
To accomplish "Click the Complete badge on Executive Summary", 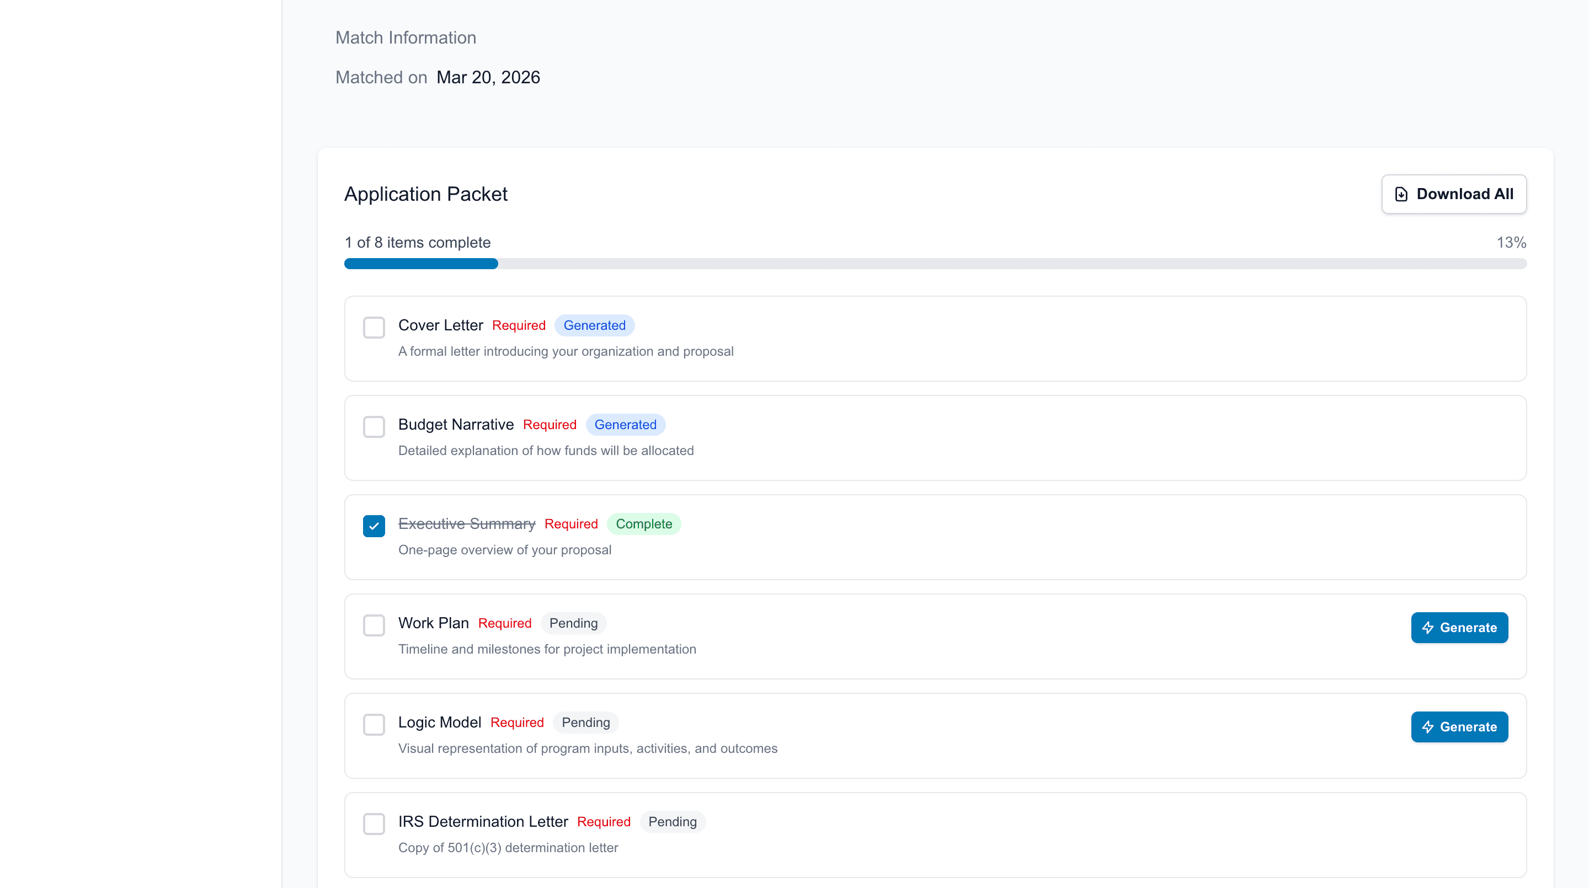I will [644, 523].
